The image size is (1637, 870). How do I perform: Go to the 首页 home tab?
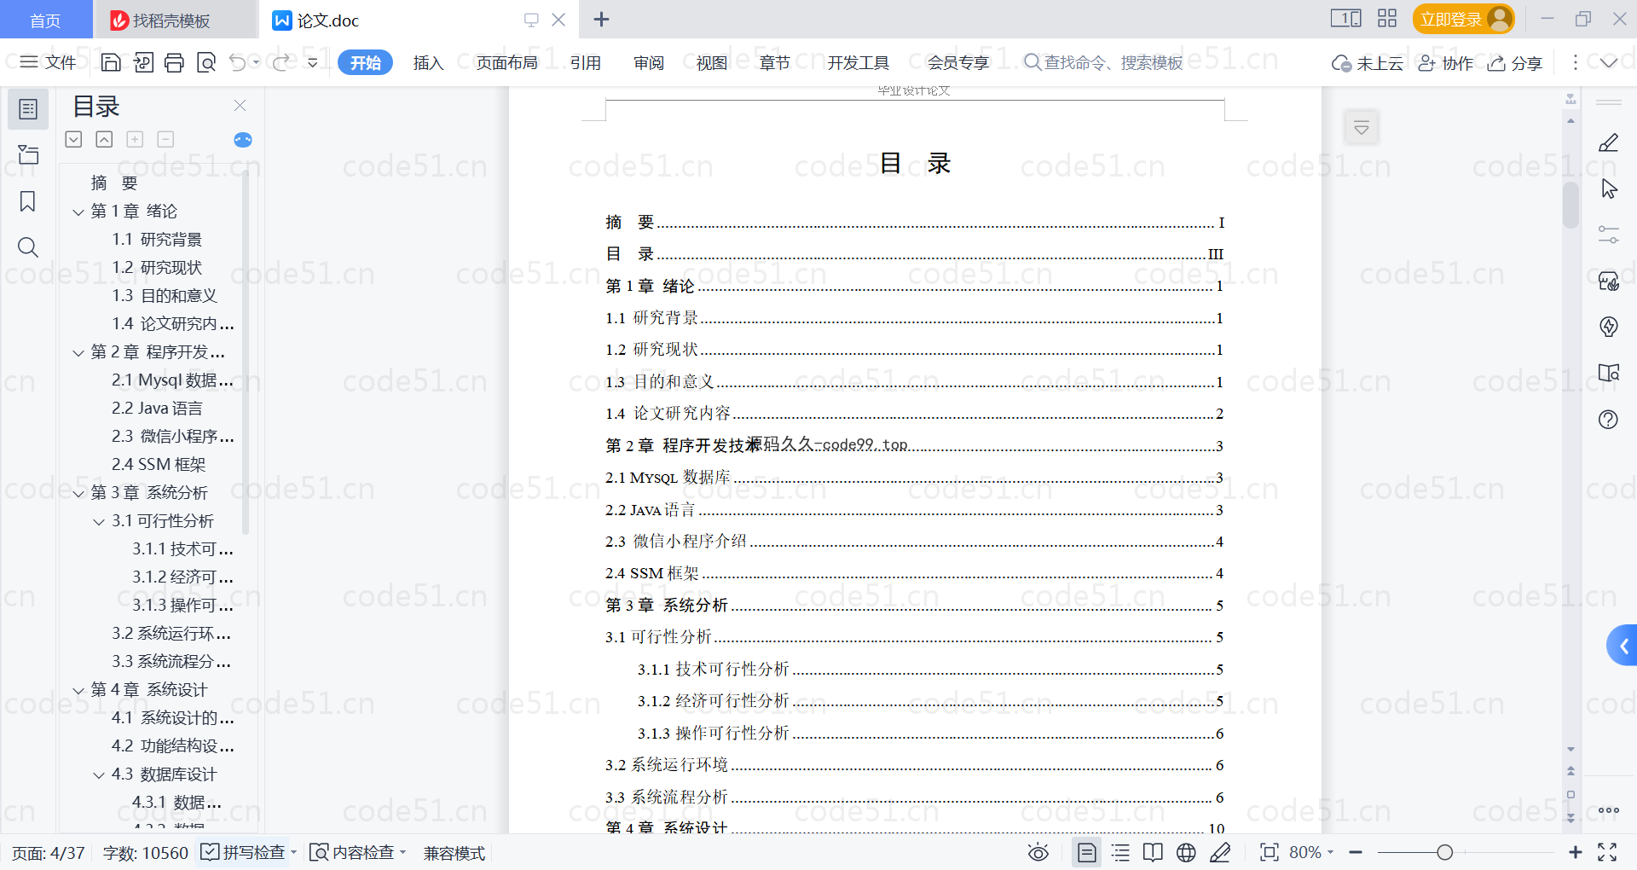pos(46,20)
